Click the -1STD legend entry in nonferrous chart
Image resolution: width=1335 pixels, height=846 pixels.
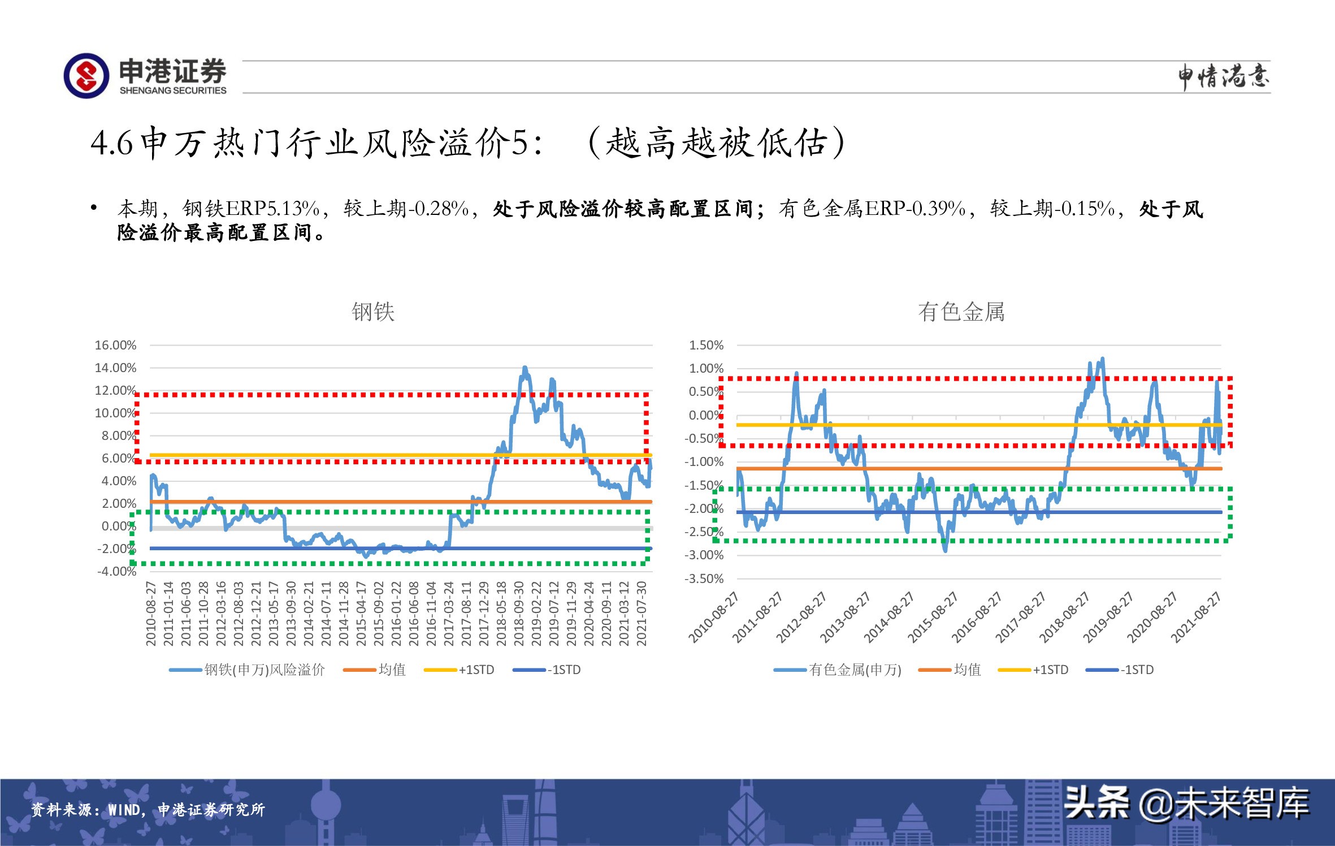tap(1120, 670)
